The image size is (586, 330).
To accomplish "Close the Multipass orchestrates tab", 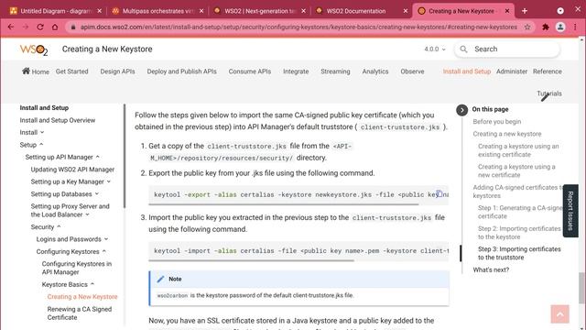I will coord(201,11).
